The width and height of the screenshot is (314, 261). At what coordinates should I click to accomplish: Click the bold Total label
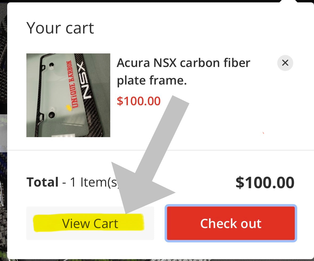click(x=42, y=182)
